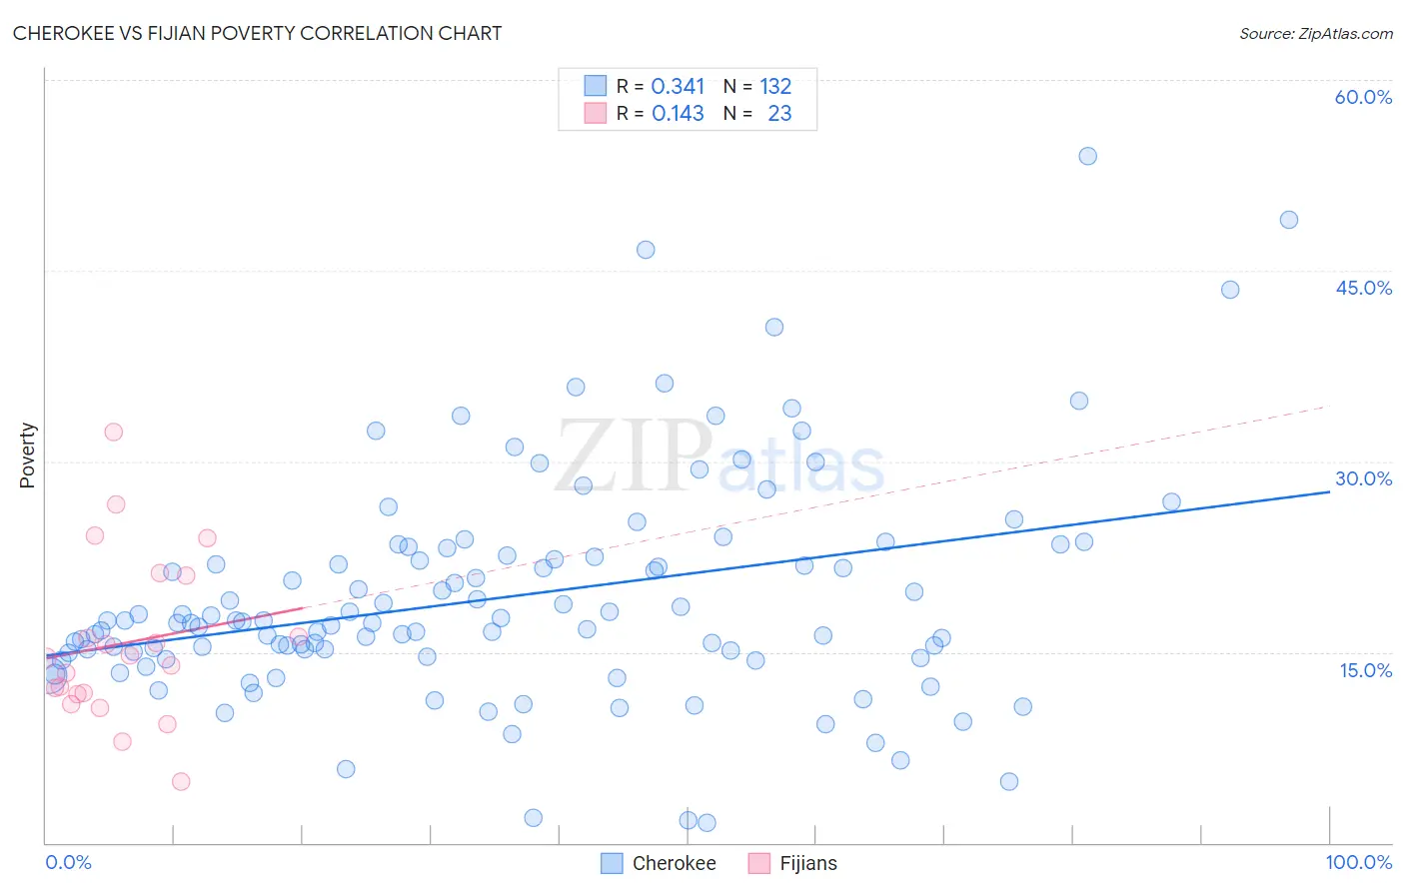Click the Poverty y-axis label
Viewport: 1405px width, 891px height.
[x=27, y=455]
